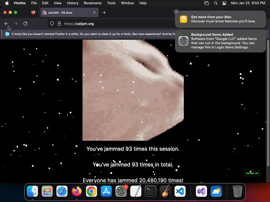
Task: Launch Visual Studio Code from the Dock
Action: point(180,191)
